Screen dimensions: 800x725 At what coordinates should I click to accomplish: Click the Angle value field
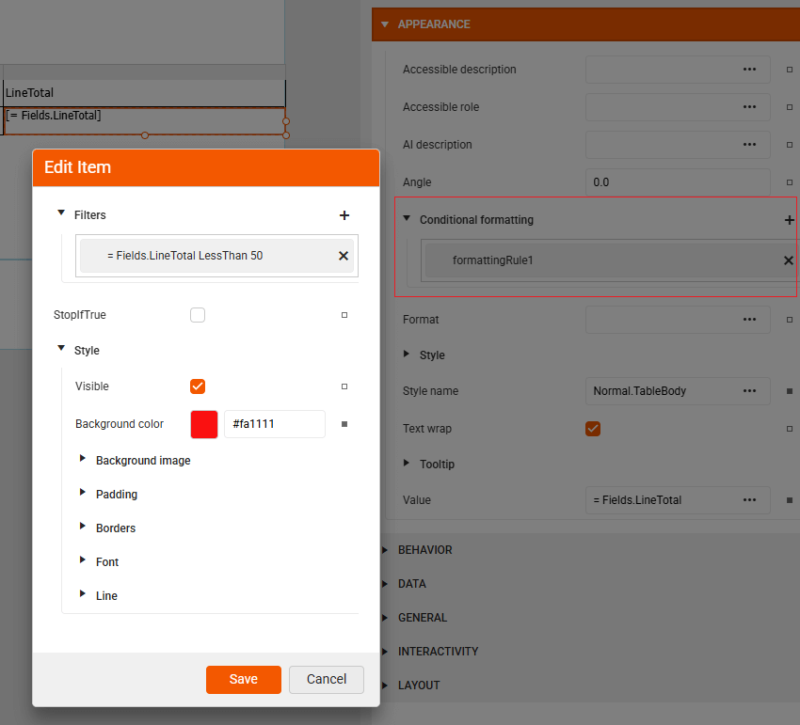[x=678, y=182]
